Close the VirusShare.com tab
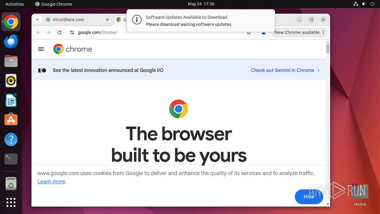The height and width of the screenshot is (214, 380). [x=107, y=20]
